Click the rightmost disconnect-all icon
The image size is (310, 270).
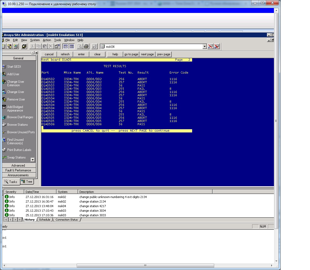click(217, 46)
